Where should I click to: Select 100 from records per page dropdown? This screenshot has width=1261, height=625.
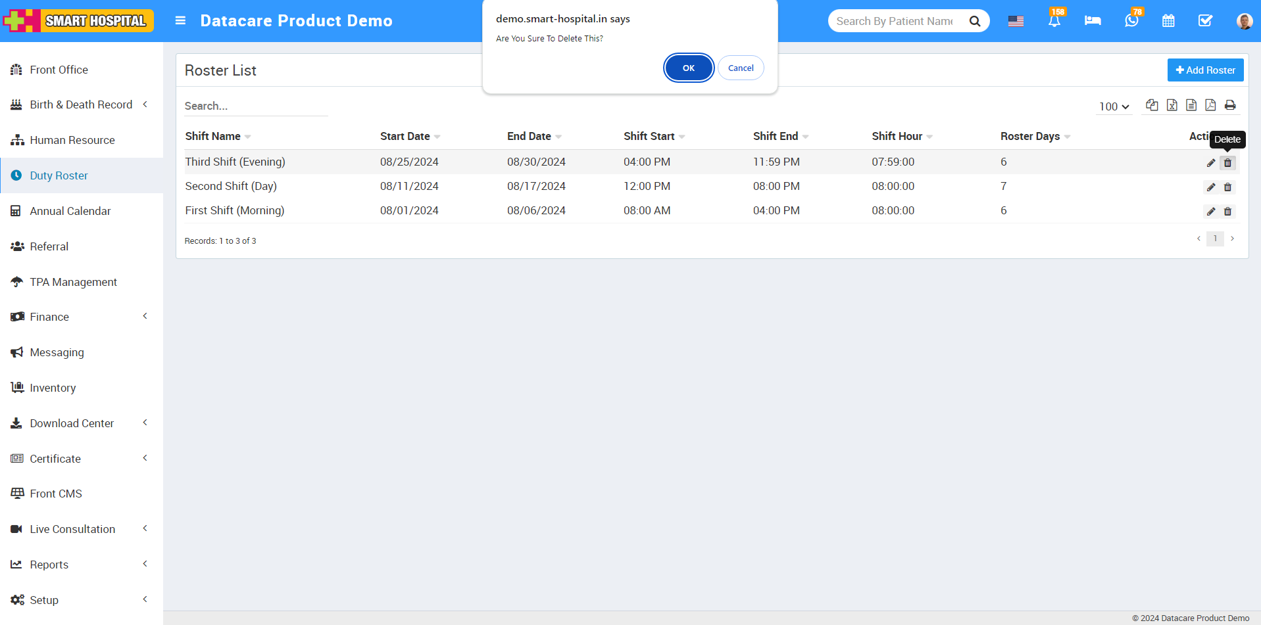(1113, 106)
